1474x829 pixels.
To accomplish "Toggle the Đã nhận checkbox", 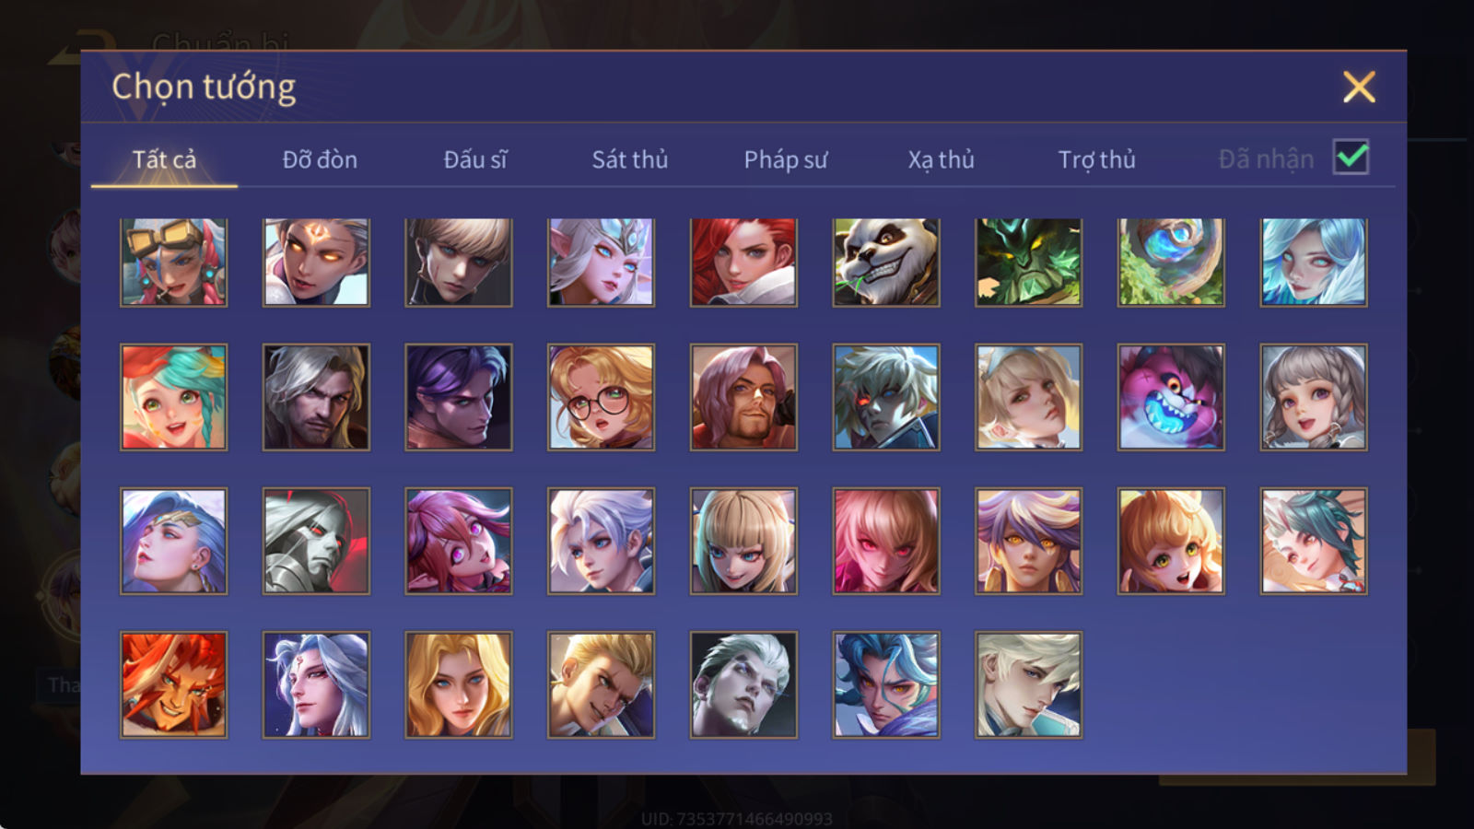I will click(x=1351, y=158).
